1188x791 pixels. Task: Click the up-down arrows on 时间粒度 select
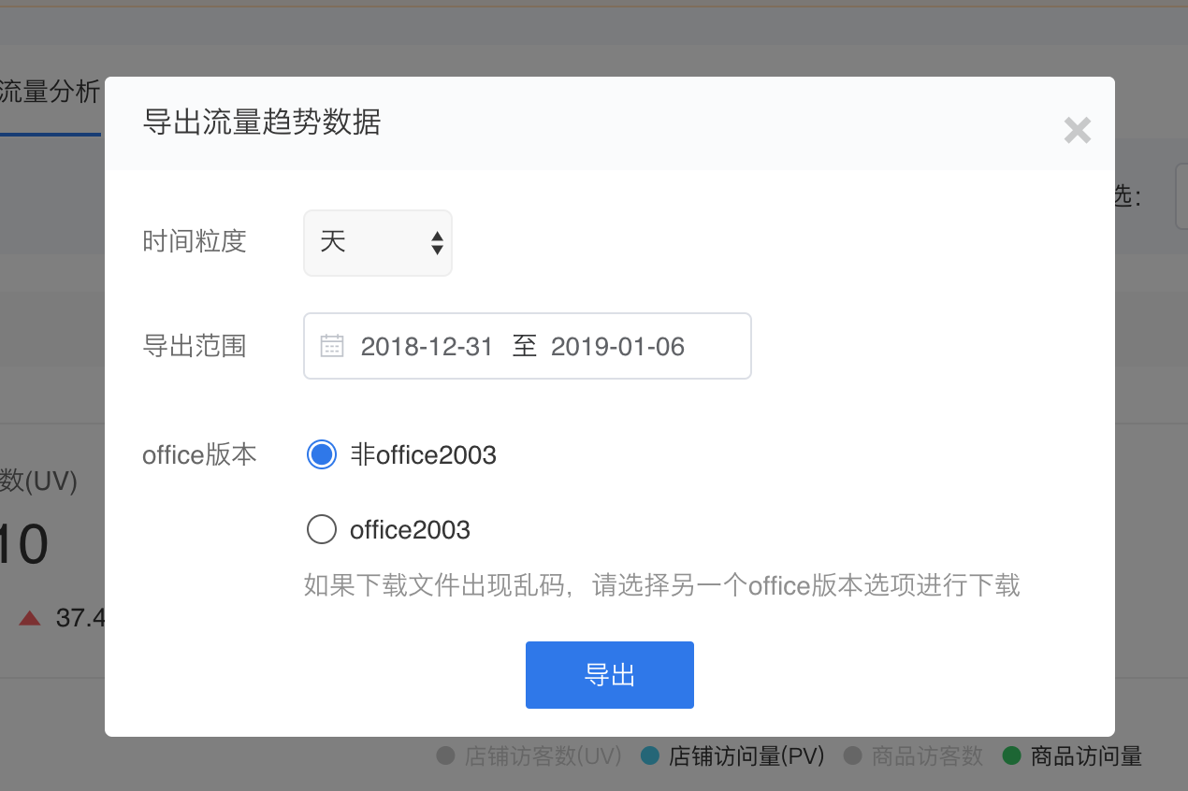(437, 243)
